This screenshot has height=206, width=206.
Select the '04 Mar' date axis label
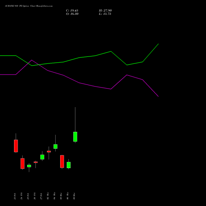click(x=54, y=196)
